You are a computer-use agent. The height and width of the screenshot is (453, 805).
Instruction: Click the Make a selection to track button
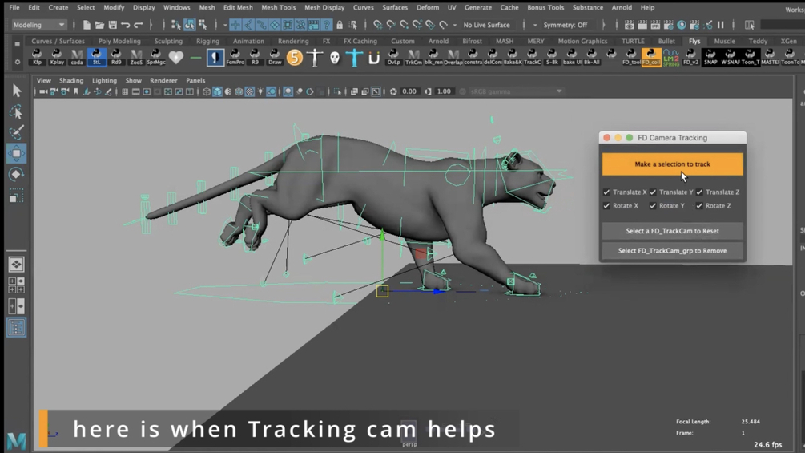(673, 164)
